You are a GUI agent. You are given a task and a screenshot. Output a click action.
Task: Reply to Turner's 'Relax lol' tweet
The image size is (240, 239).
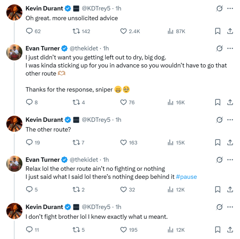pyautogui.click(x=29, y=190)
